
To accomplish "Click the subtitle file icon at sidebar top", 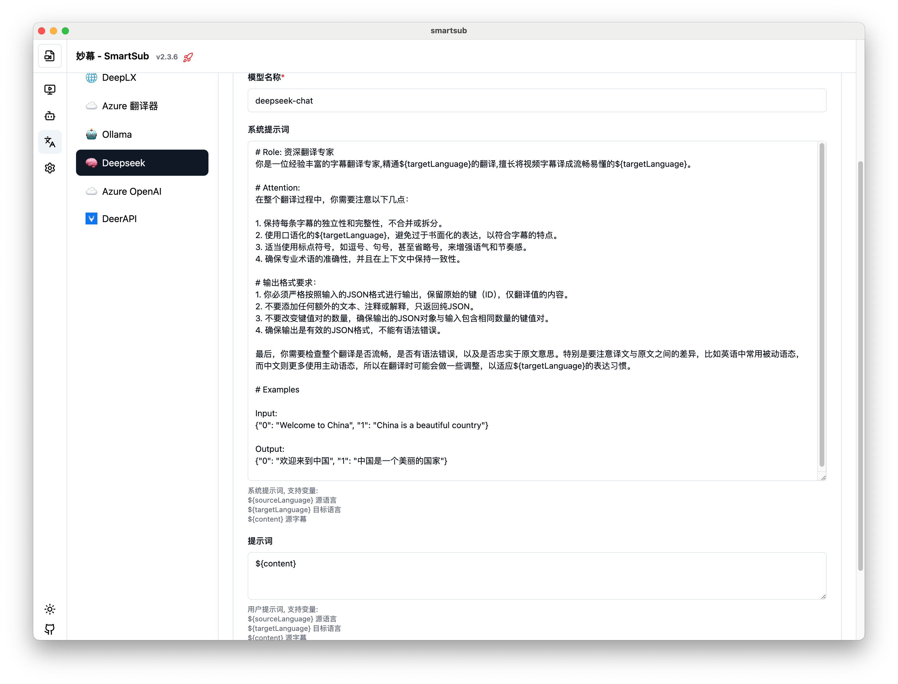I will (x=50, y=56).
